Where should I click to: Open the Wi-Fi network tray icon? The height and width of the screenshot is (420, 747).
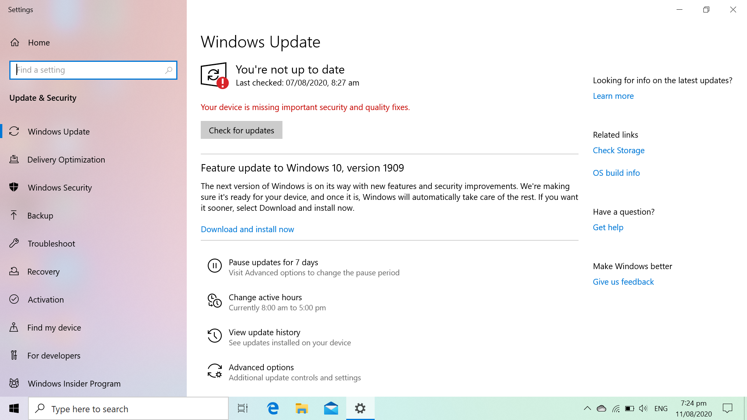[616, 408]
